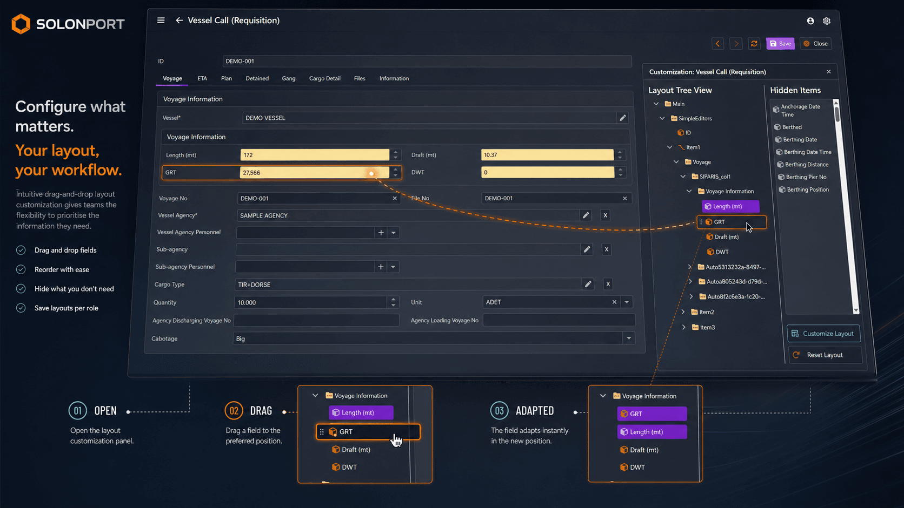Go back with the arrow beside Vessel Call

(x=179, y=21)
